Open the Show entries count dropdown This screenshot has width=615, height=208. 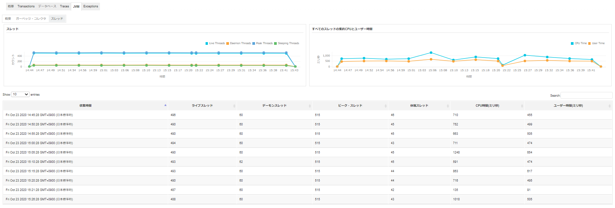click(20, 95)
